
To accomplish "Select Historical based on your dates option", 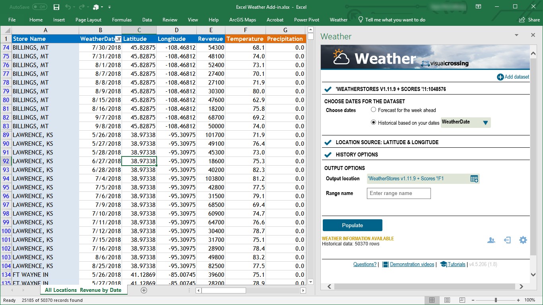I will point(373,123).
